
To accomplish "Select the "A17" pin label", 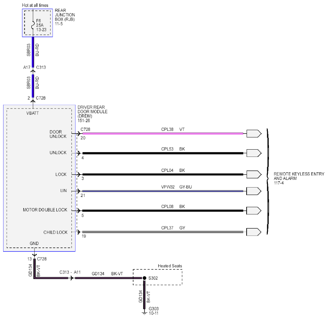I will [x=27, y=67].
